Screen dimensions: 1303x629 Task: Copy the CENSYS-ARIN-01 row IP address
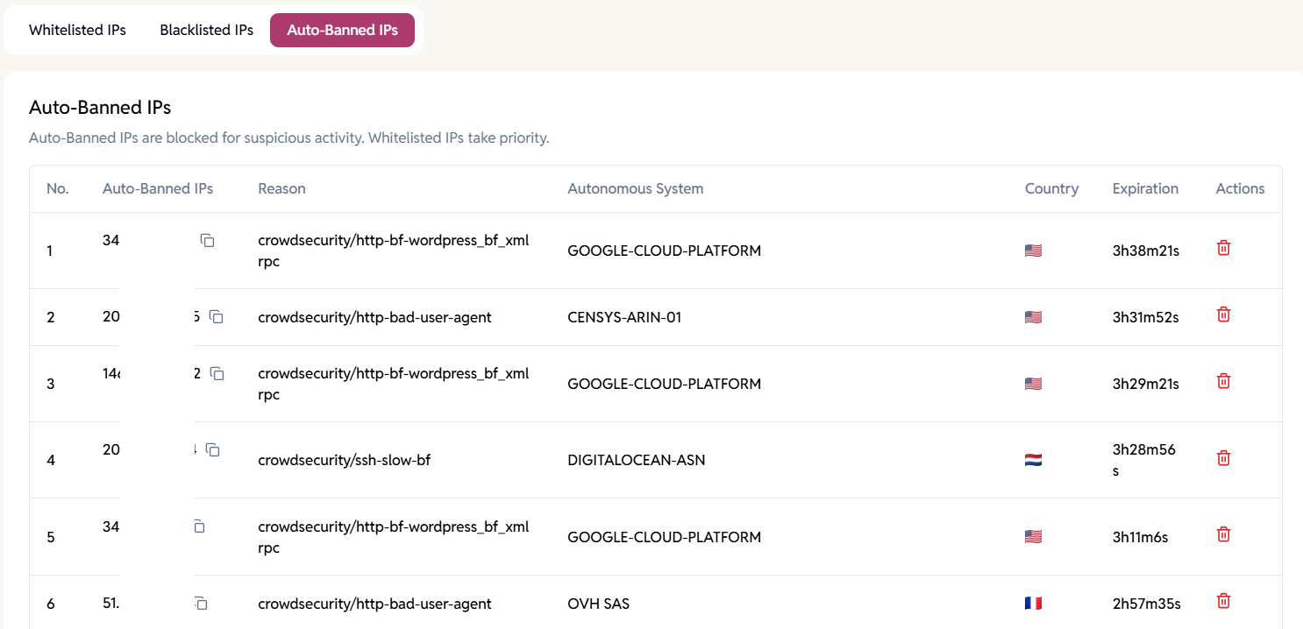pyautogui.click(x=217, y=317)
